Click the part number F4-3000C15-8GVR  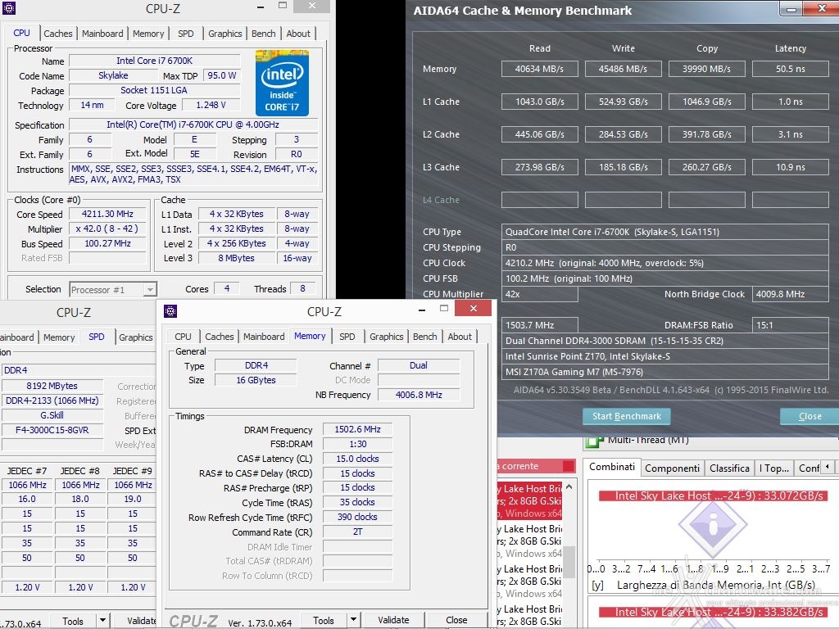52,430
